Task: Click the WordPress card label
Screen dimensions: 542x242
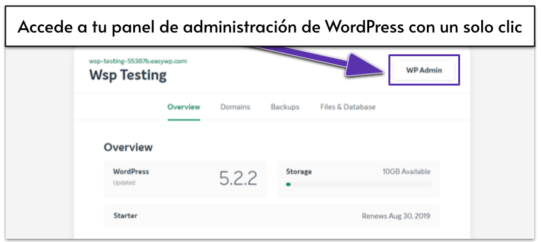Action: point(131,171)
